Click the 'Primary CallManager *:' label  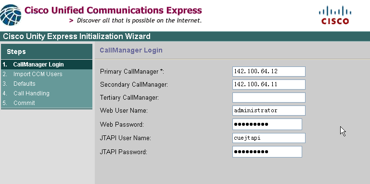132,72
